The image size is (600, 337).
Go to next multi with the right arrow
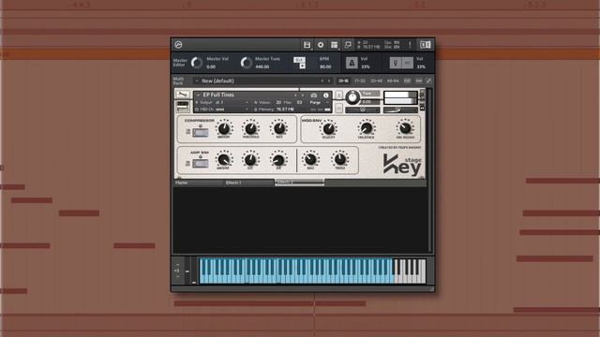coord(329,81)
